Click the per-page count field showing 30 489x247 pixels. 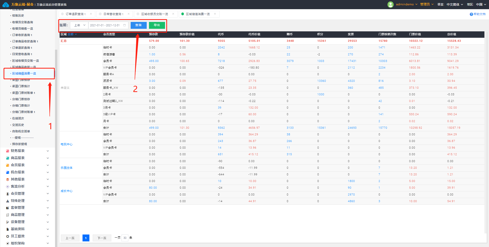tap(125, 238)
